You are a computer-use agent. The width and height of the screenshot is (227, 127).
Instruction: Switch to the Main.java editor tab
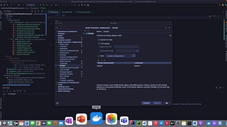point(54,12)
